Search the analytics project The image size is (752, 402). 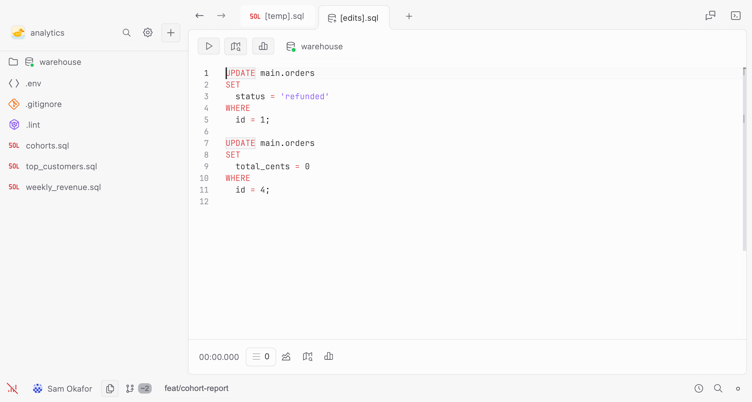(126, 33)
